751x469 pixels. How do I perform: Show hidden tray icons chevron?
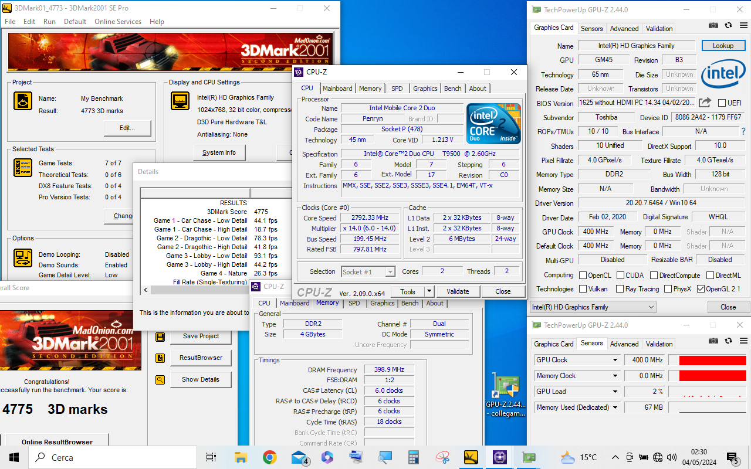coord(615,457)
